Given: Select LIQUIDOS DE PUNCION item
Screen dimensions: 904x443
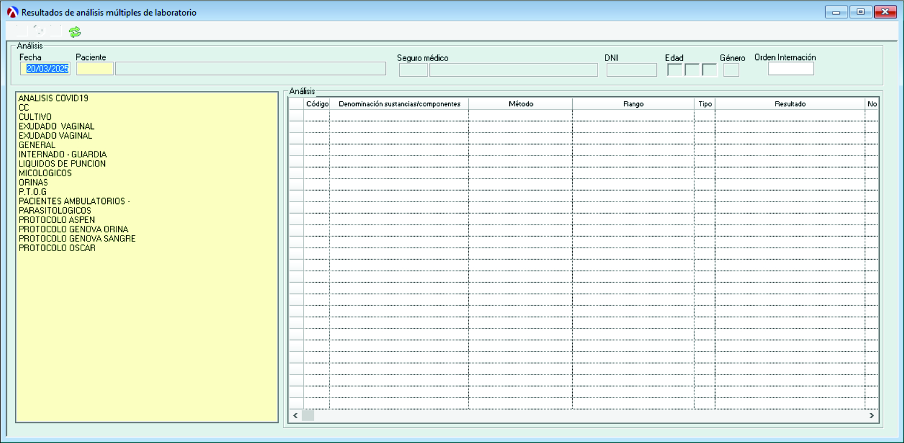Looking at the screenshot, I should (62, 164).
